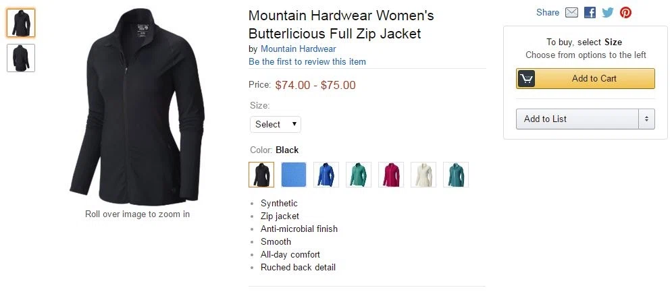Click Be the first to review link

307,61
